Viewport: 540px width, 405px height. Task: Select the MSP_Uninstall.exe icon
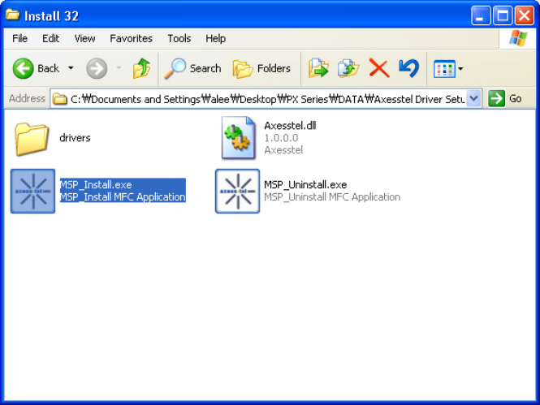[x=238, y=191]
